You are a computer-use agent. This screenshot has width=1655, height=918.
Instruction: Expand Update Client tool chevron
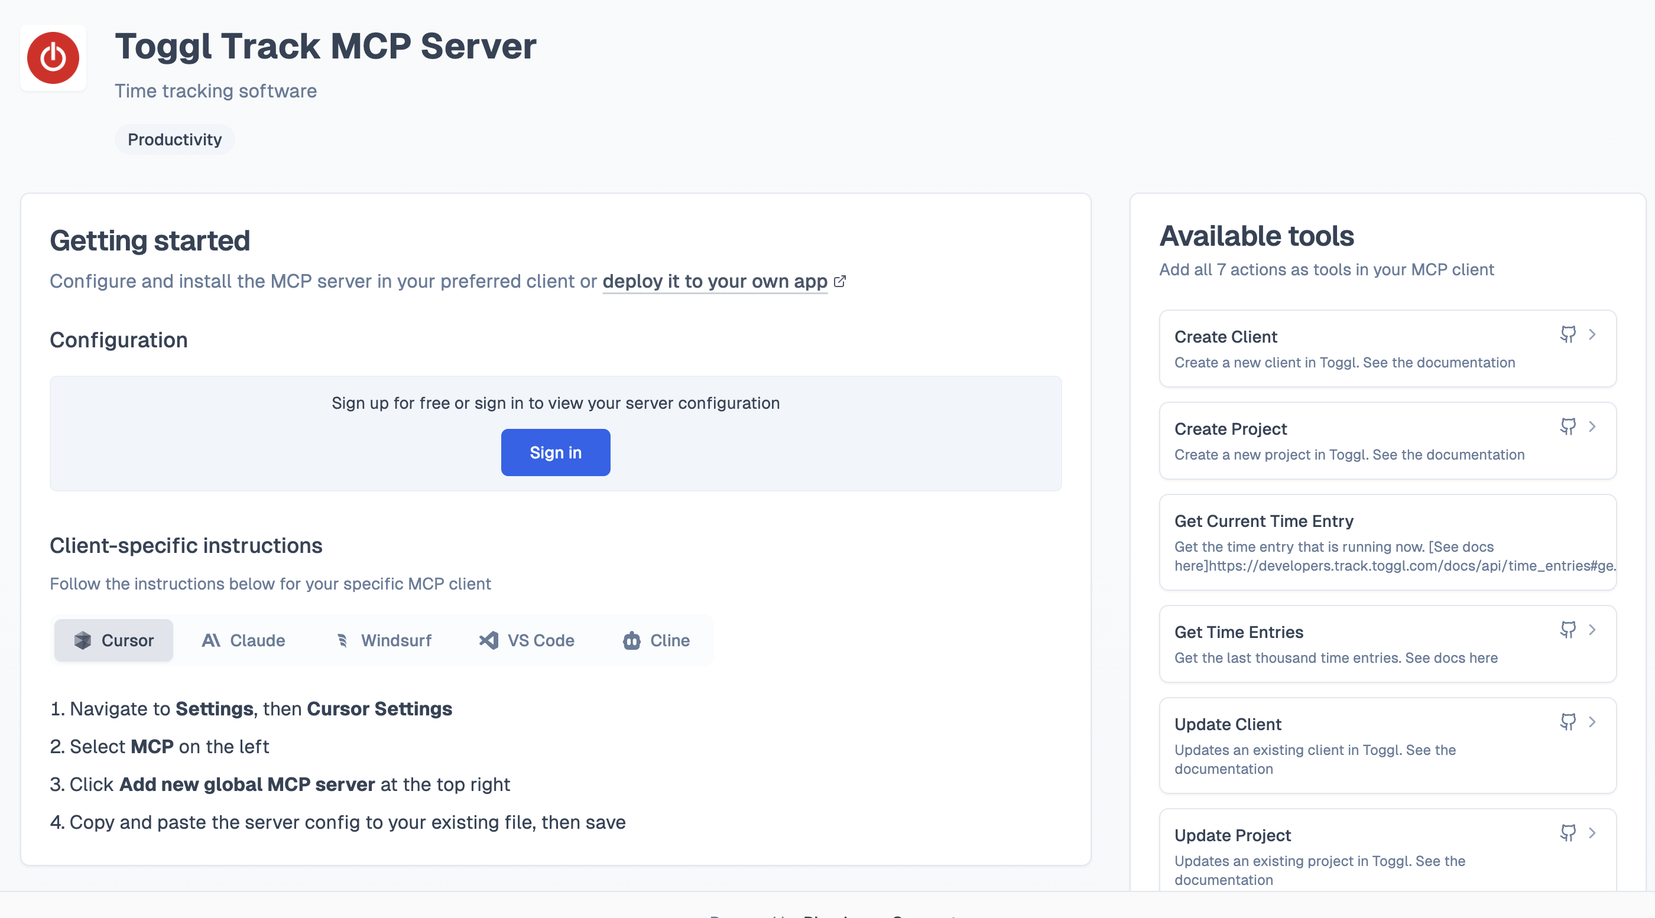tap(1592, 721)
